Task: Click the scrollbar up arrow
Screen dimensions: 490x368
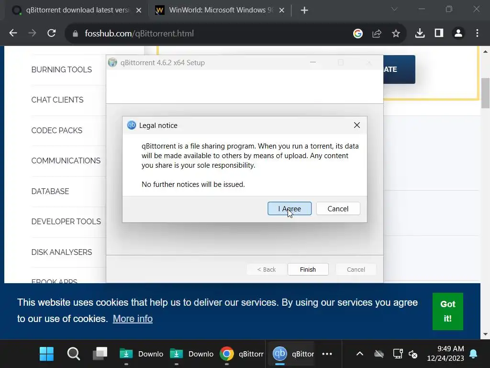Action: point(485,51)
